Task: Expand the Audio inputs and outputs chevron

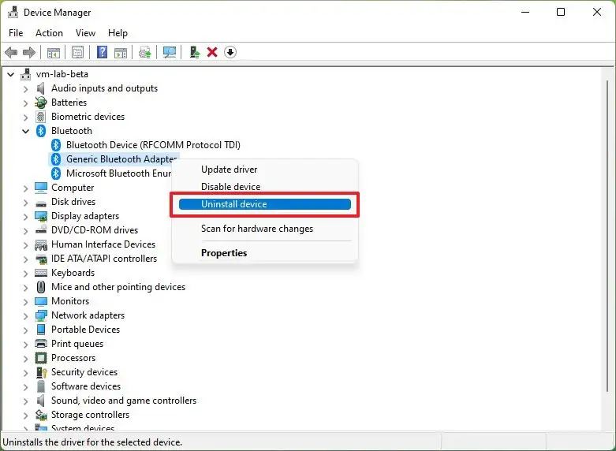Action: pos(26,89)
